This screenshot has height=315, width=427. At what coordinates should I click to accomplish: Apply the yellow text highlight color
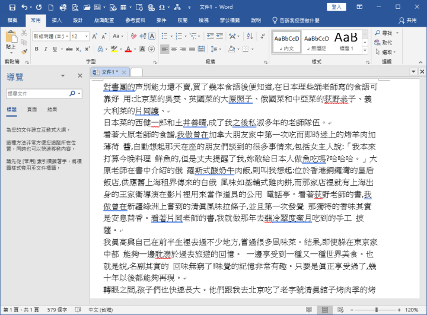click(114, 49)
